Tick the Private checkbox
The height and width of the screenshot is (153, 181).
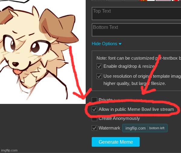tap(94, 100)
